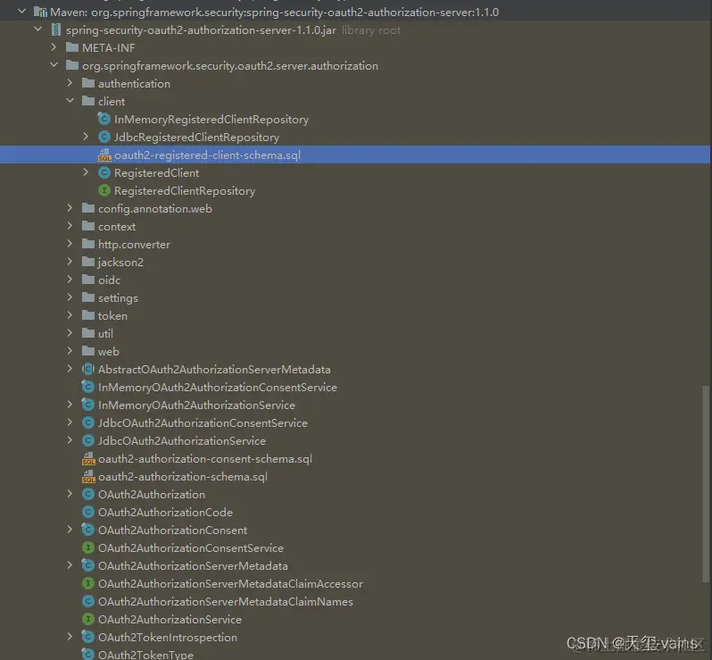Click the JdbcRegisteredClientRepository class icon

pyautogui.click(x=104, y=137)
